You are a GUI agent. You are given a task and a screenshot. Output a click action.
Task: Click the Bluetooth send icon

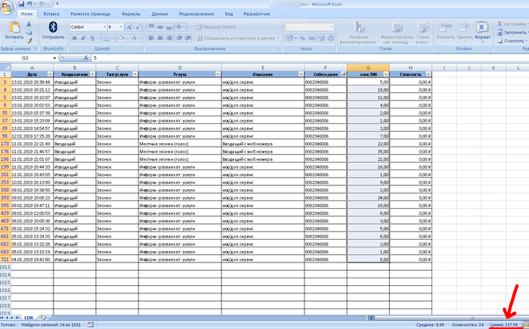(x=53, y=27)
